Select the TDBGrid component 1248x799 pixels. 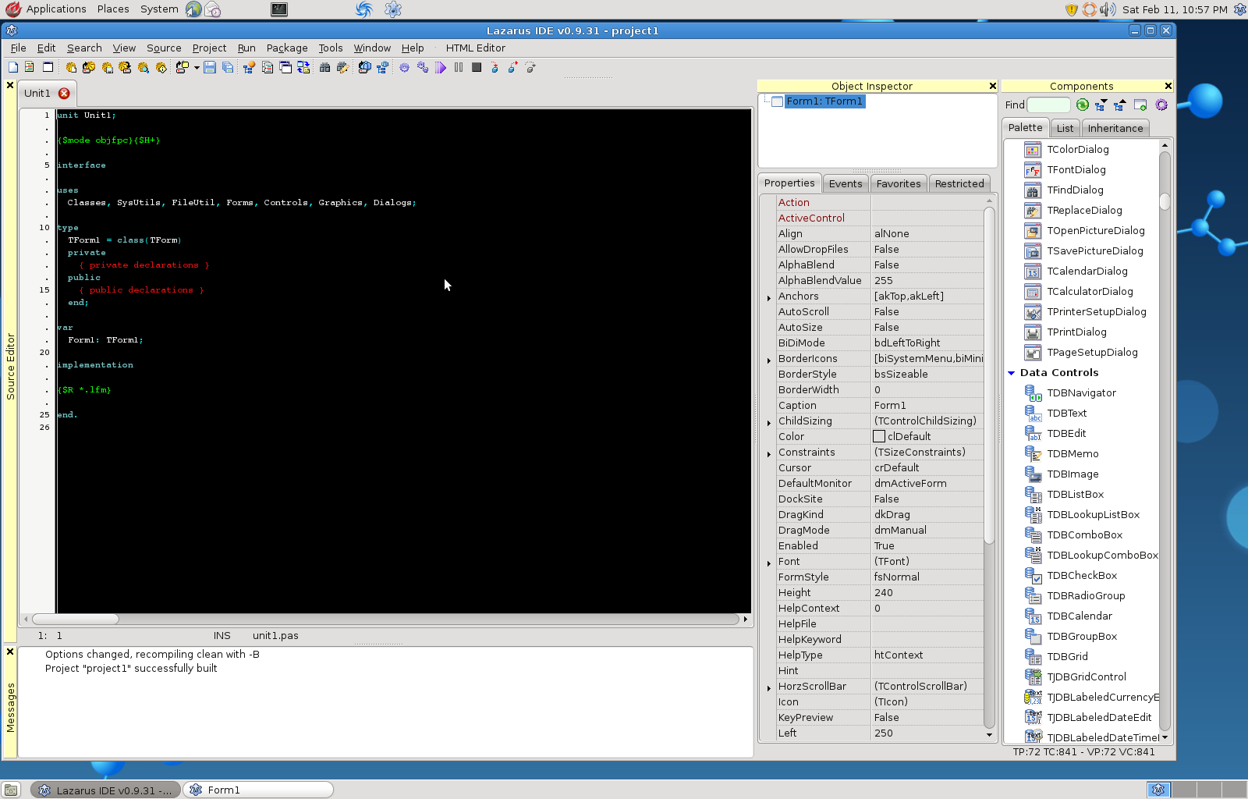coord(1067,656)
